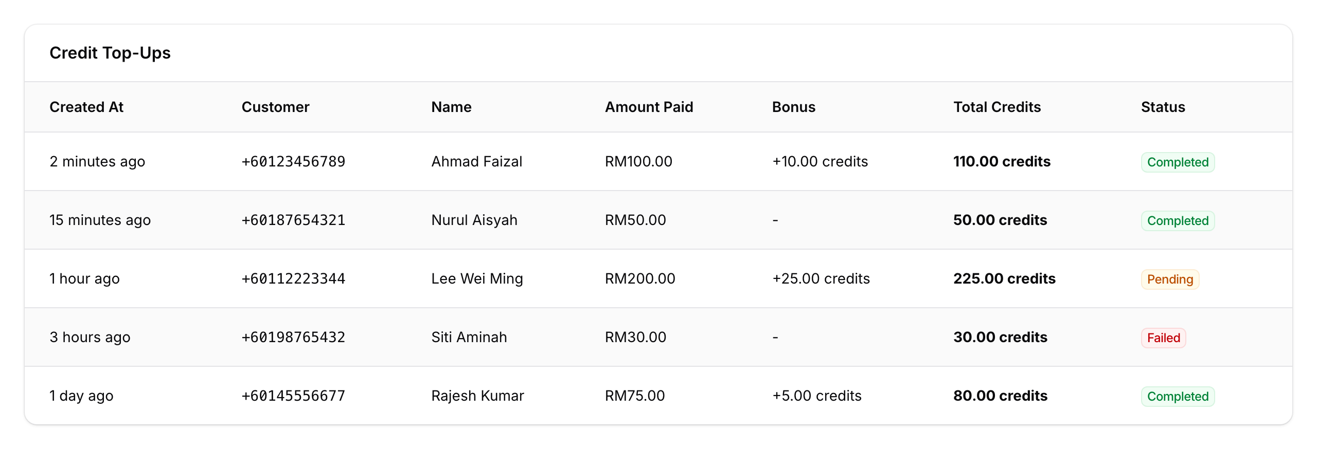This screenshot has height=449, width=1317.
Task: Click the Created At column header
Action: (86, 107)
